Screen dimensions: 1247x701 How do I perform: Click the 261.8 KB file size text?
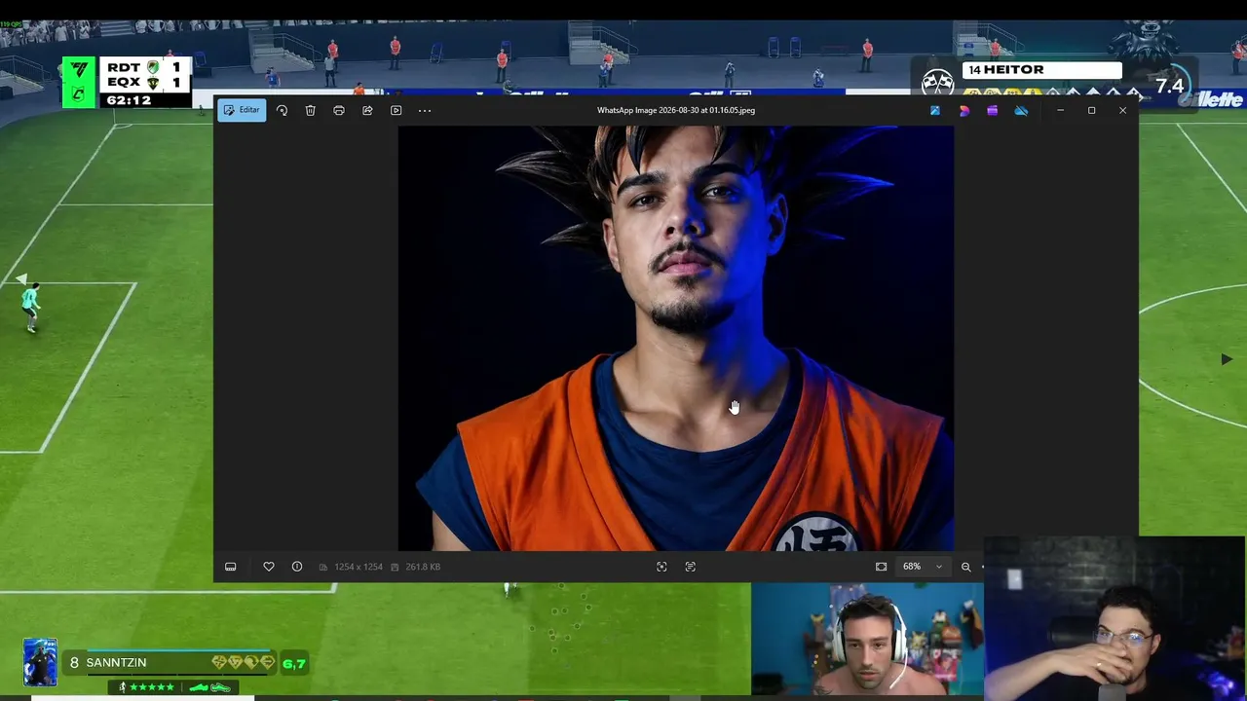(423, 567)
